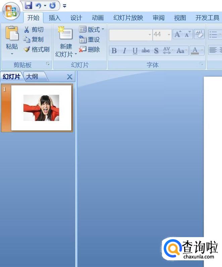222x267 pixels.
Task: Toggle Bold formatting
Action: pyautogui.click(x=114, y=51)
